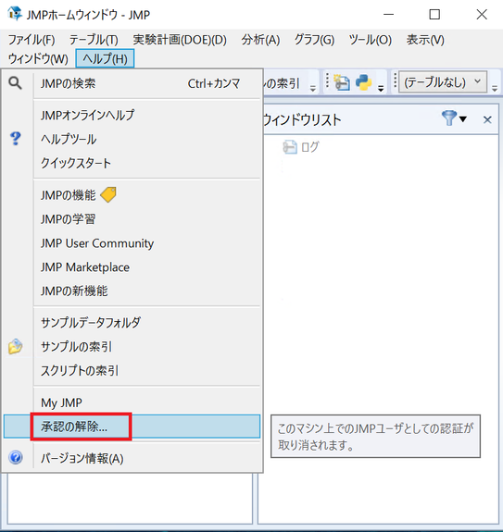Select JMPの検索 menu entry

(x=132, y=83)
